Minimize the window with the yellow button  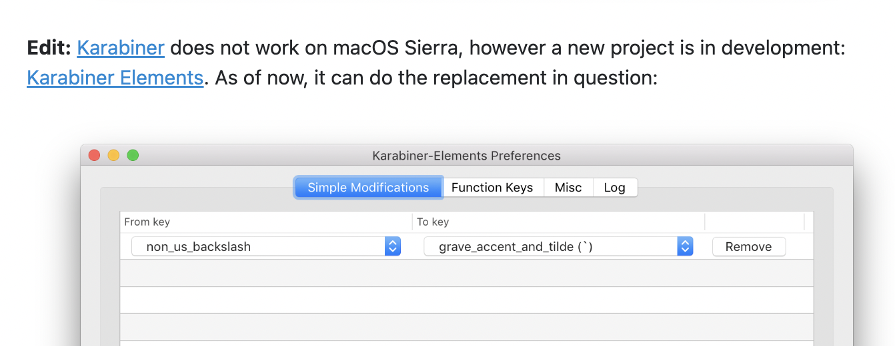[x=113, y=156]
